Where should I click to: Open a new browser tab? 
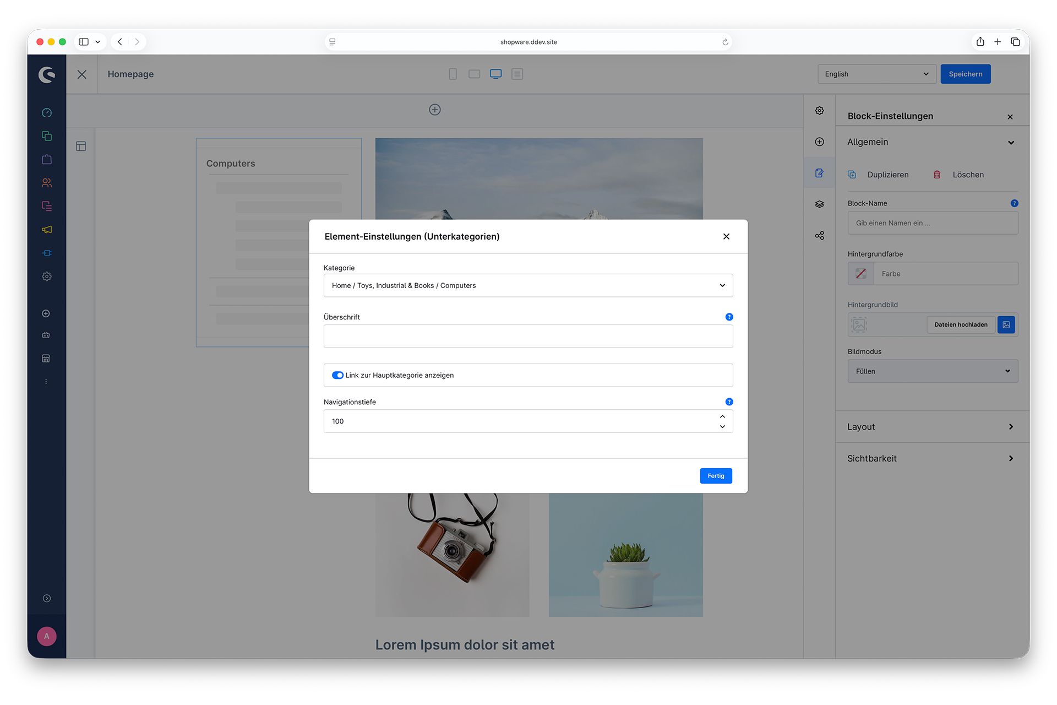point(998,42)
